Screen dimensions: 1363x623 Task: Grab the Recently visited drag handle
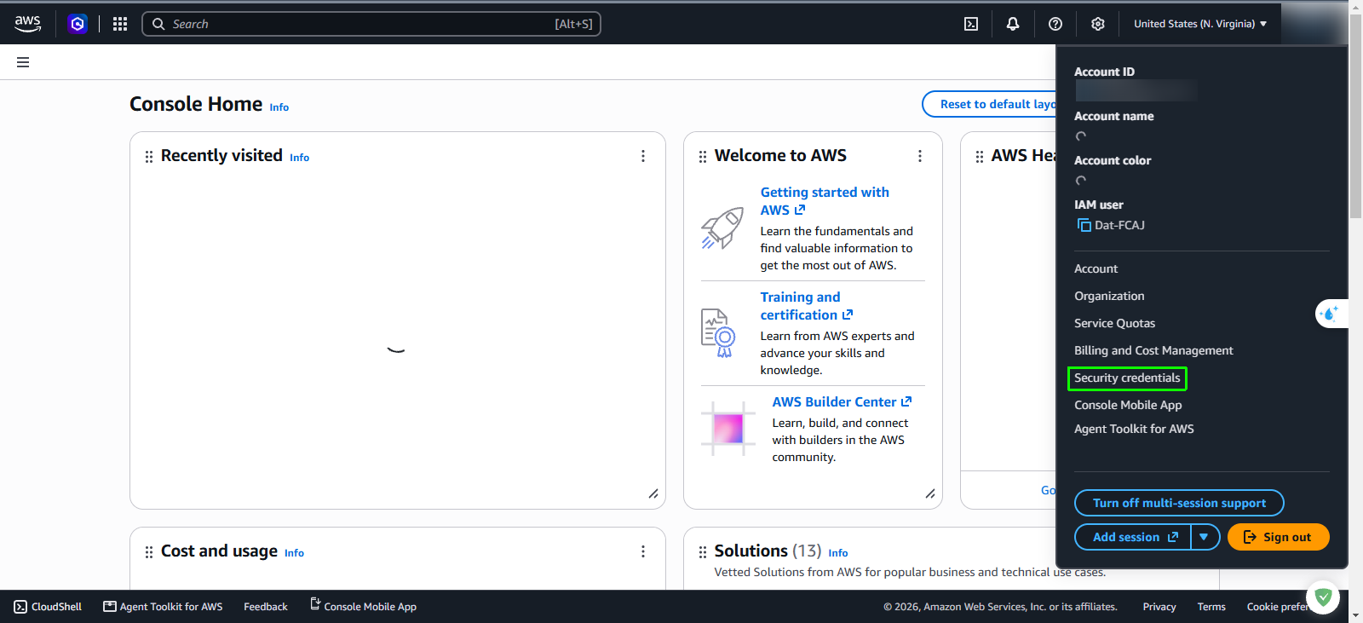149,156
